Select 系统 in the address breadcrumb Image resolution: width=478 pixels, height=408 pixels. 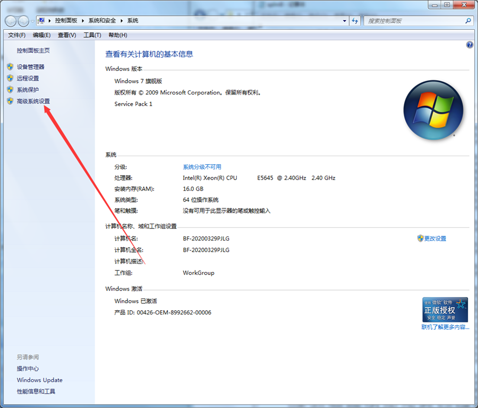(133, 20)
